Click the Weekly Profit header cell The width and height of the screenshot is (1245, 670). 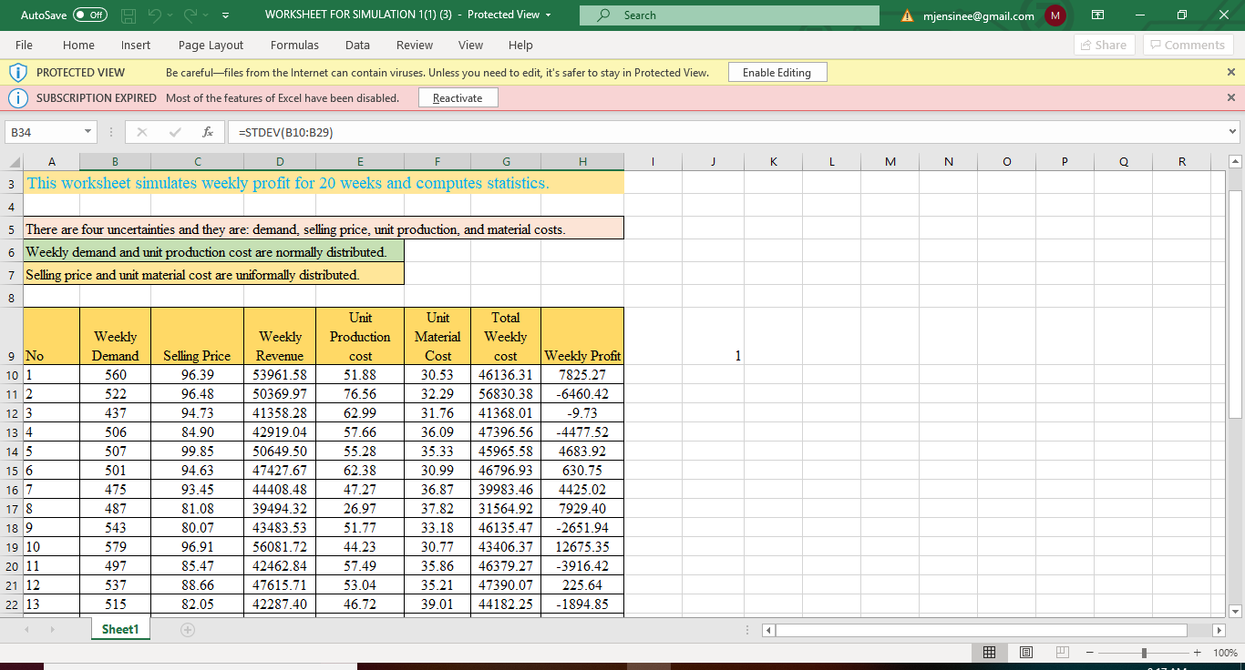[582, 337]
